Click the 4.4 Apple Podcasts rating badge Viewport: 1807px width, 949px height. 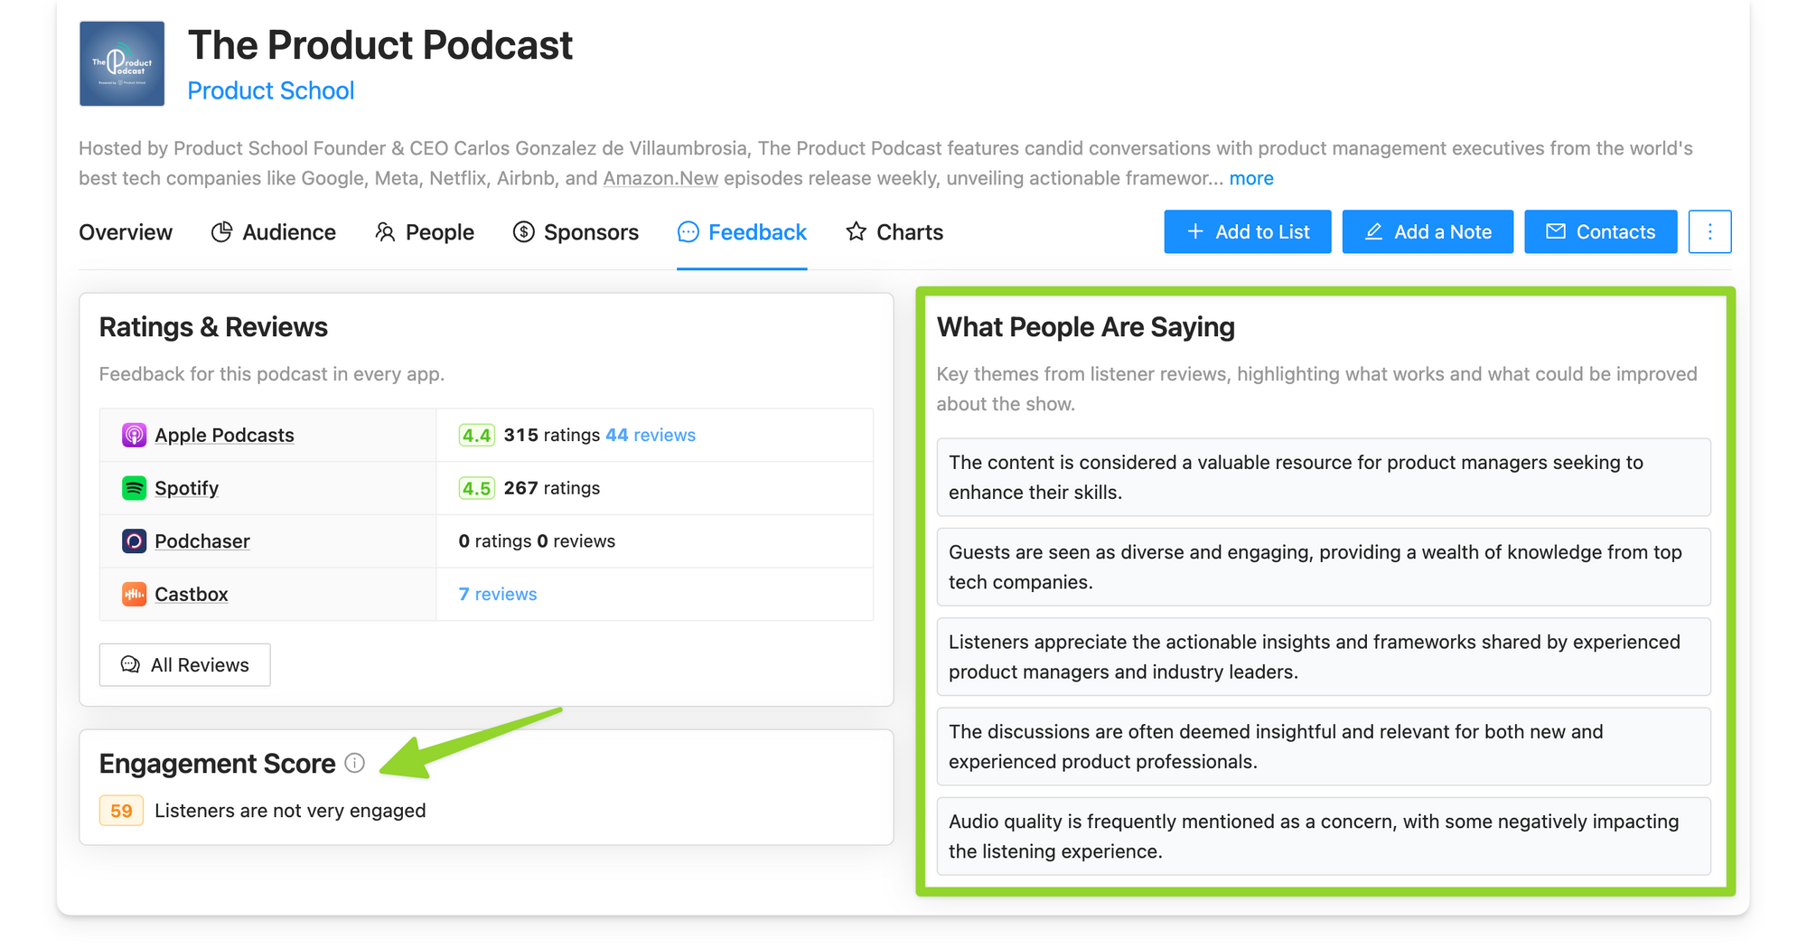(x=476, y=435)
